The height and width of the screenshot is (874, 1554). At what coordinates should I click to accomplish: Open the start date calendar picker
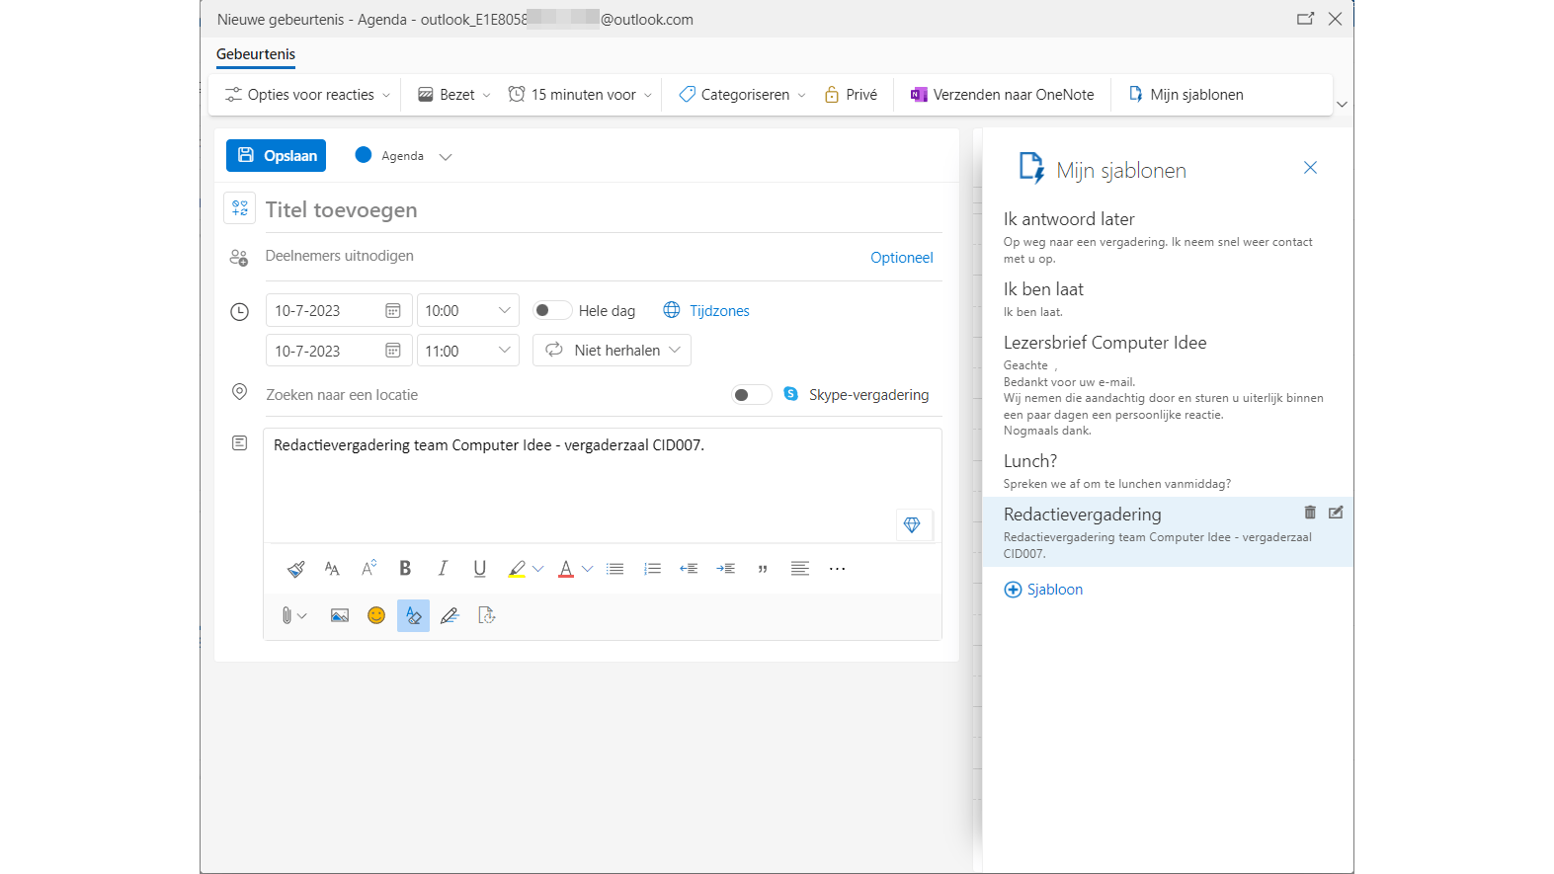[393, 311]
